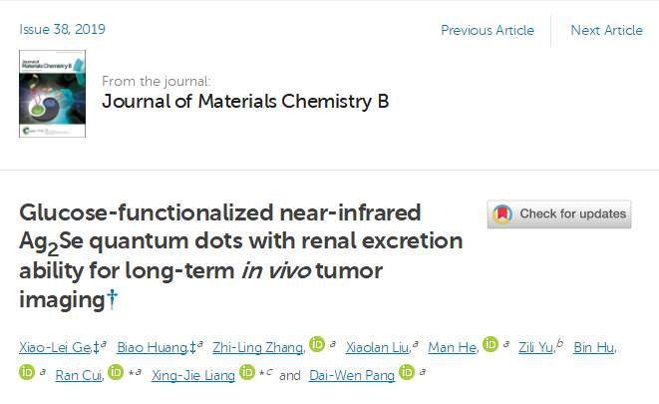The width and height of the screenshot is (659, 404).
Task: Open the journal cover thumbnail
Action: pos(52,94)
